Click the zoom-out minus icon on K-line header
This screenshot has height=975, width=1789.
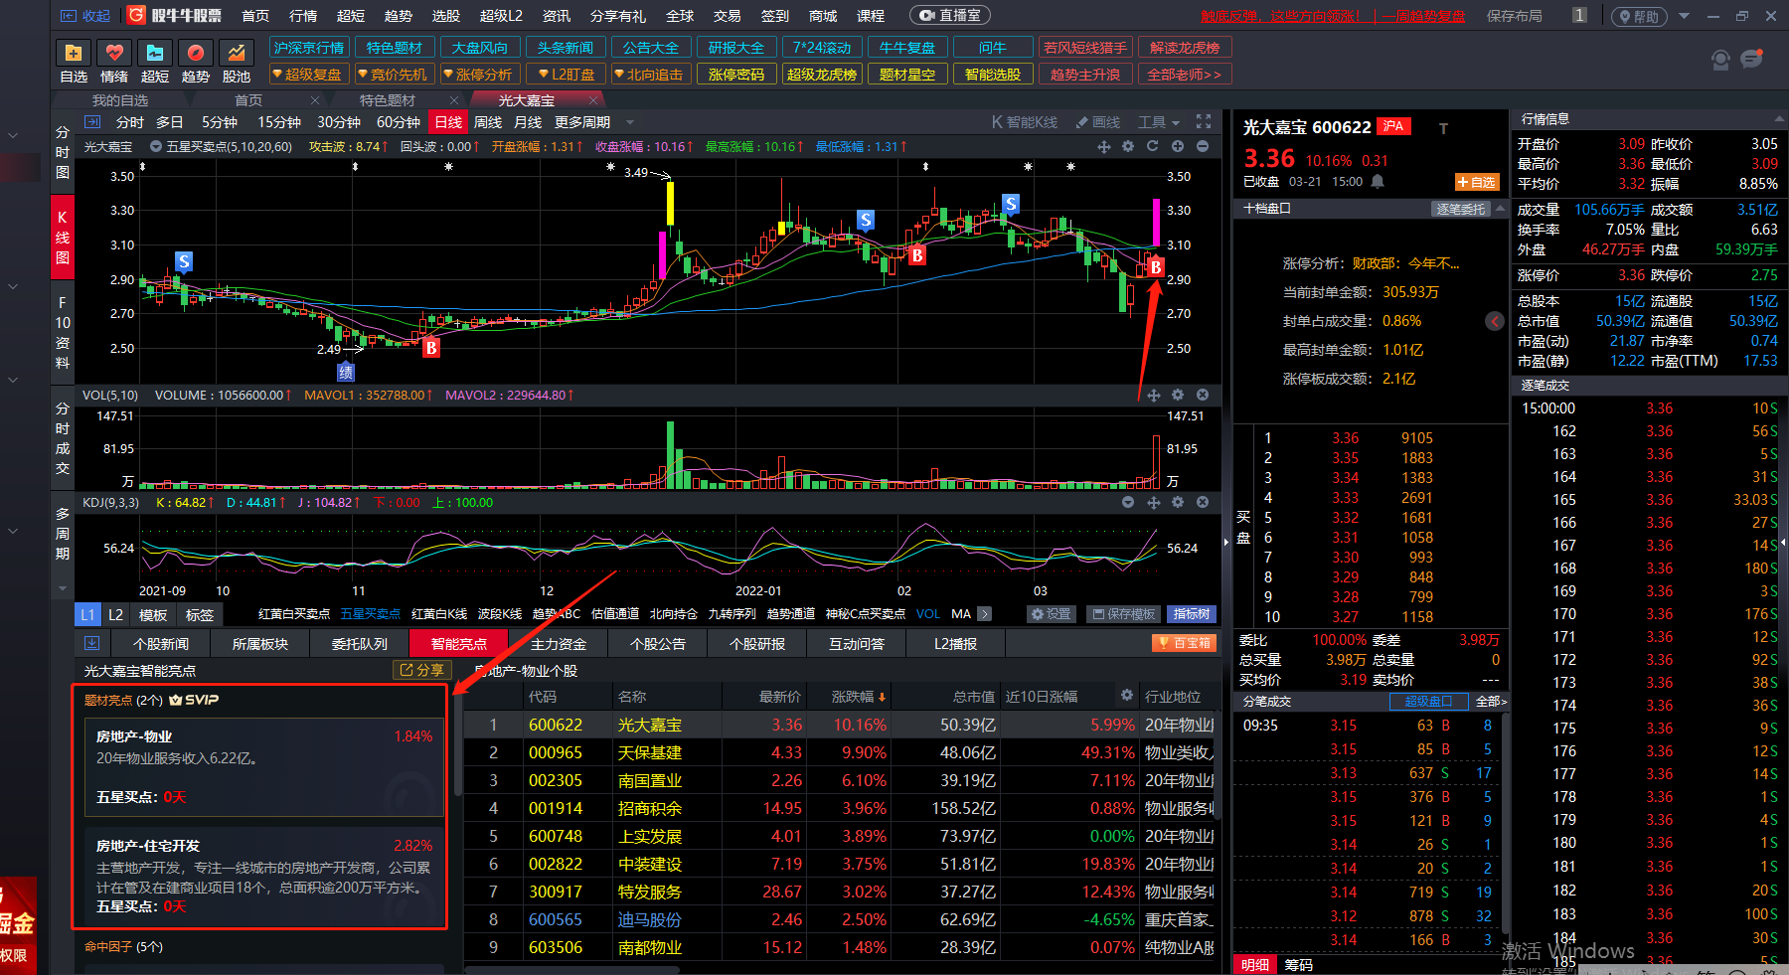1203,146
